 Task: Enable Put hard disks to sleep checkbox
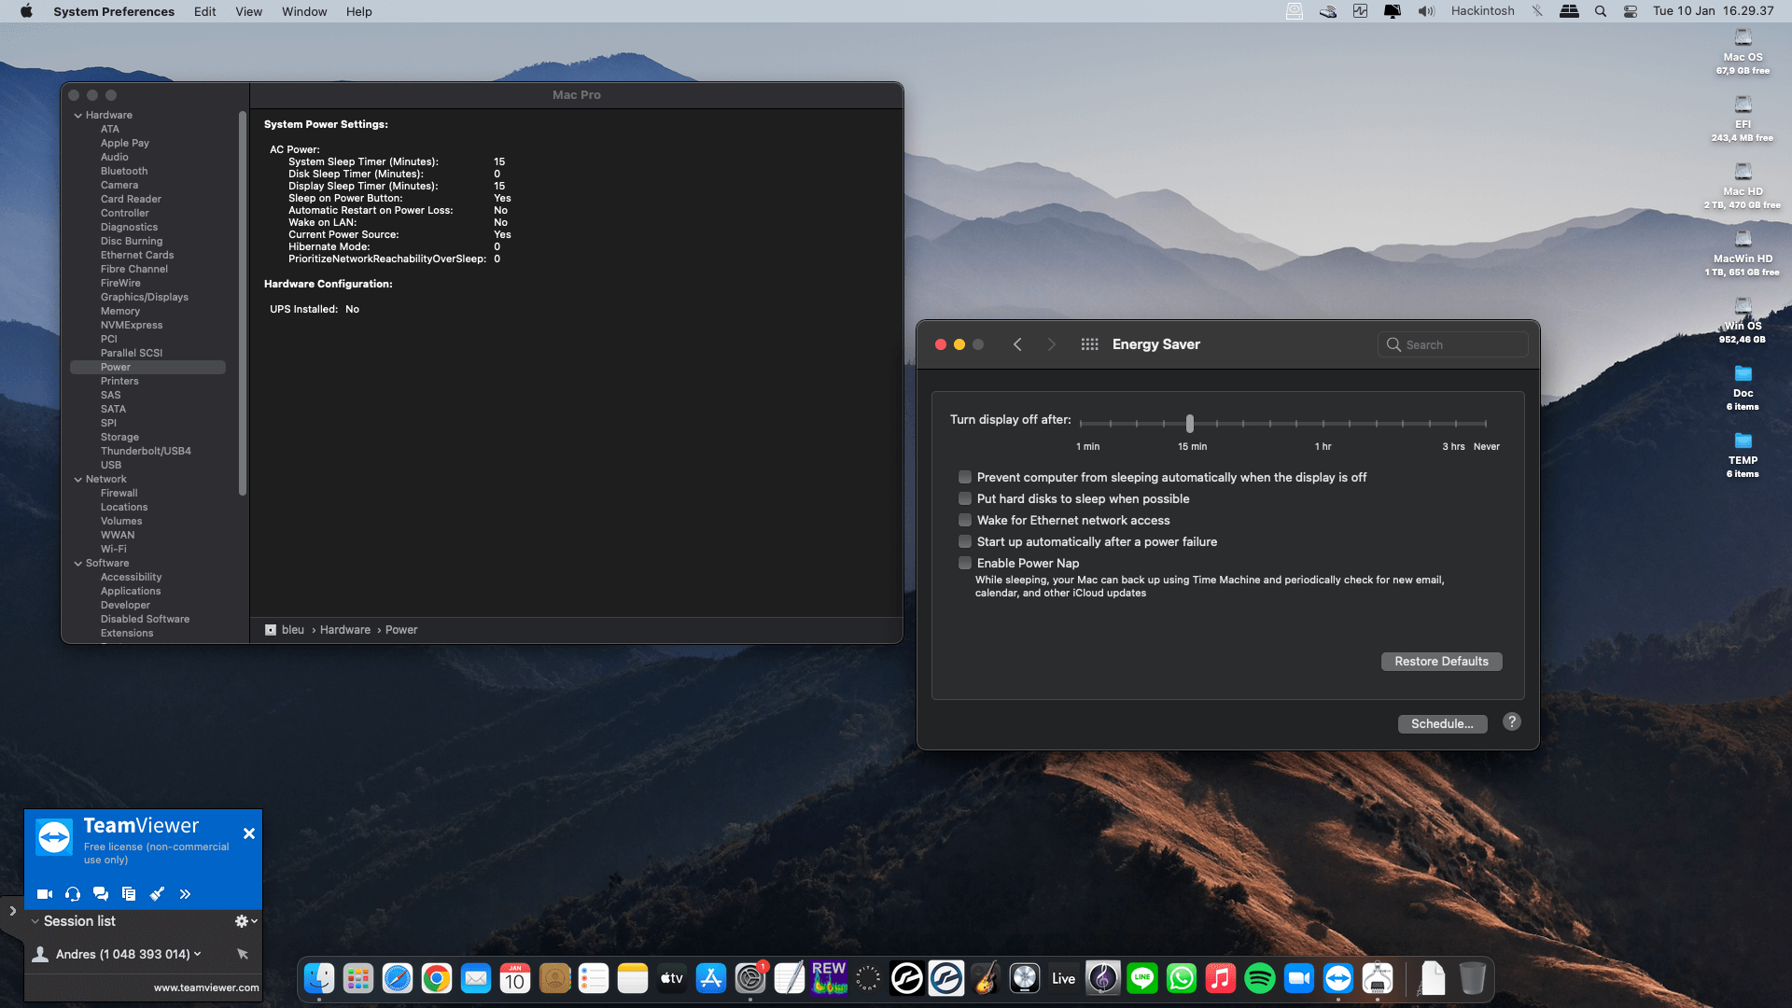point(965,498)
